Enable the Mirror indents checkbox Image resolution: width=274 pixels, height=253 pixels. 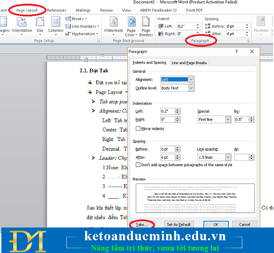tap(138, 129)
